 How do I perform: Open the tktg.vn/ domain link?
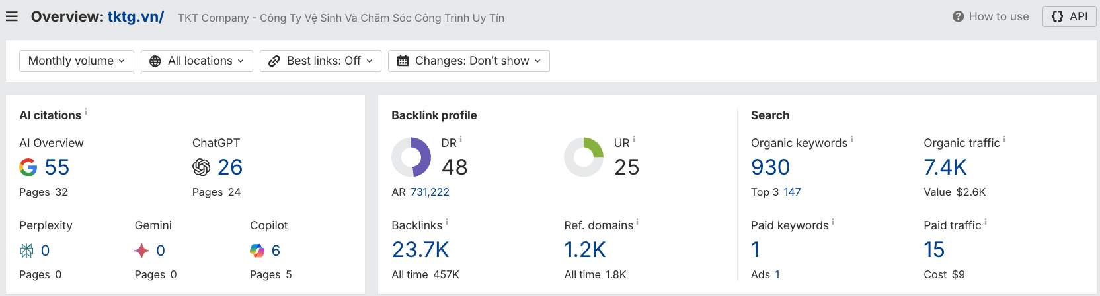coord(136,16)
